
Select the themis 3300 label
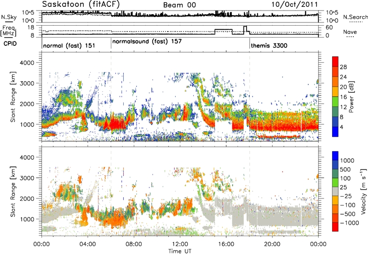tap(269, 45)
